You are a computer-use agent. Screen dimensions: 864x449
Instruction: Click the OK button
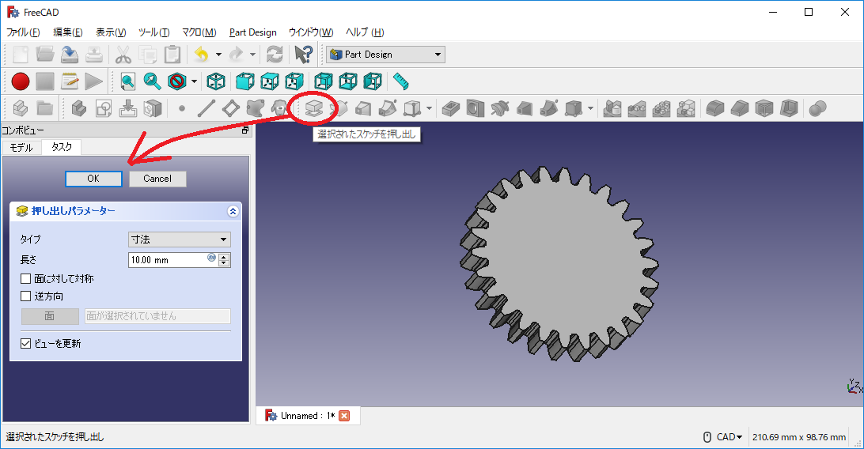[93, 179]
